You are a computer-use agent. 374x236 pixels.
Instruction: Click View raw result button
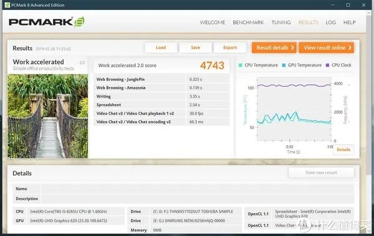[321, 173]
